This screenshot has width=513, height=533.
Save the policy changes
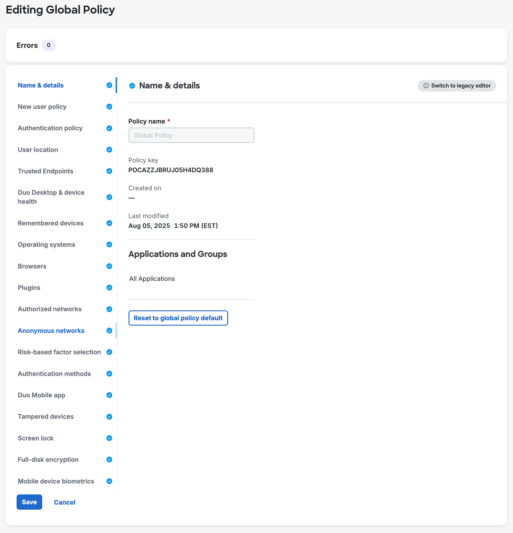pyautogui.click(x=29, y=502)
